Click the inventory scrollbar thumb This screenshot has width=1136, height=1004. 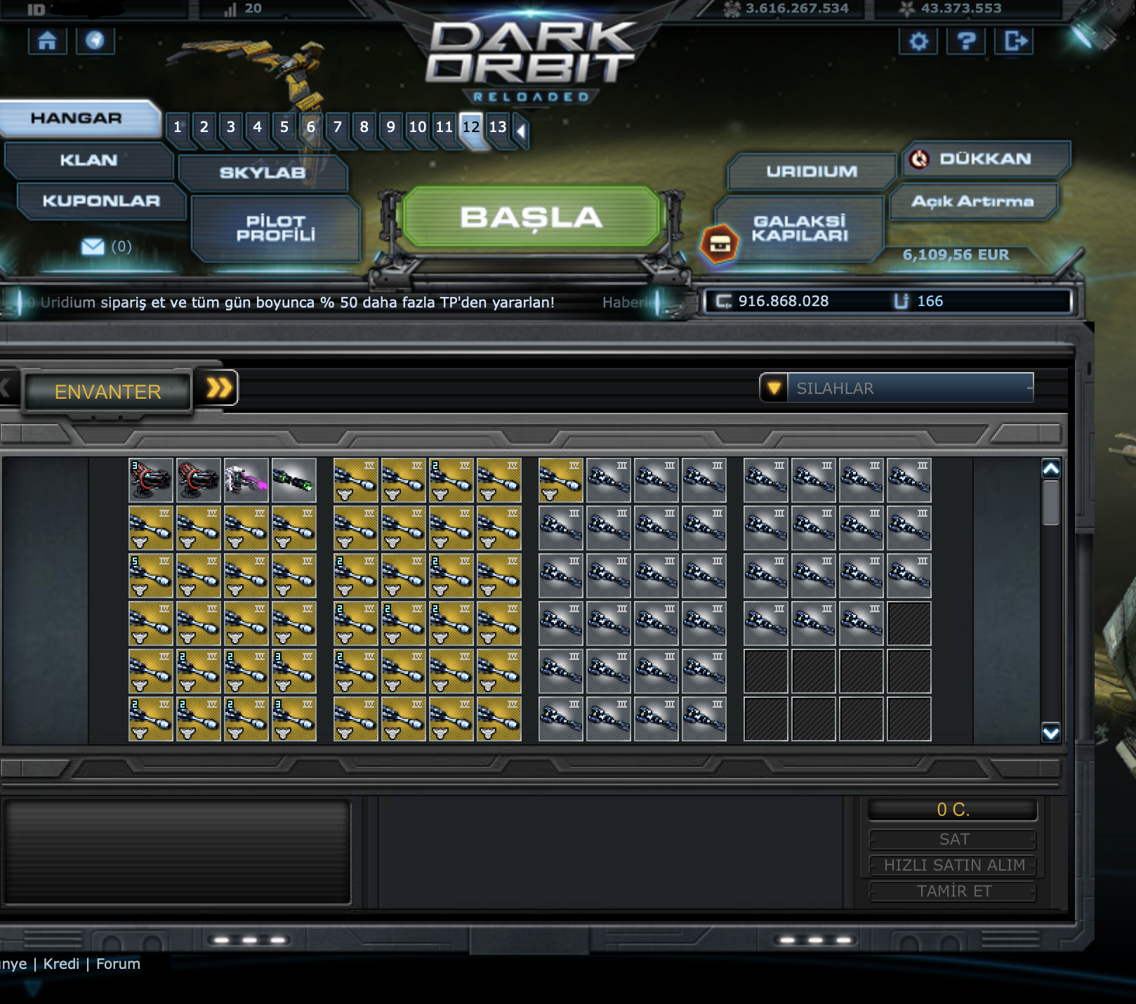pos(1050,502)
